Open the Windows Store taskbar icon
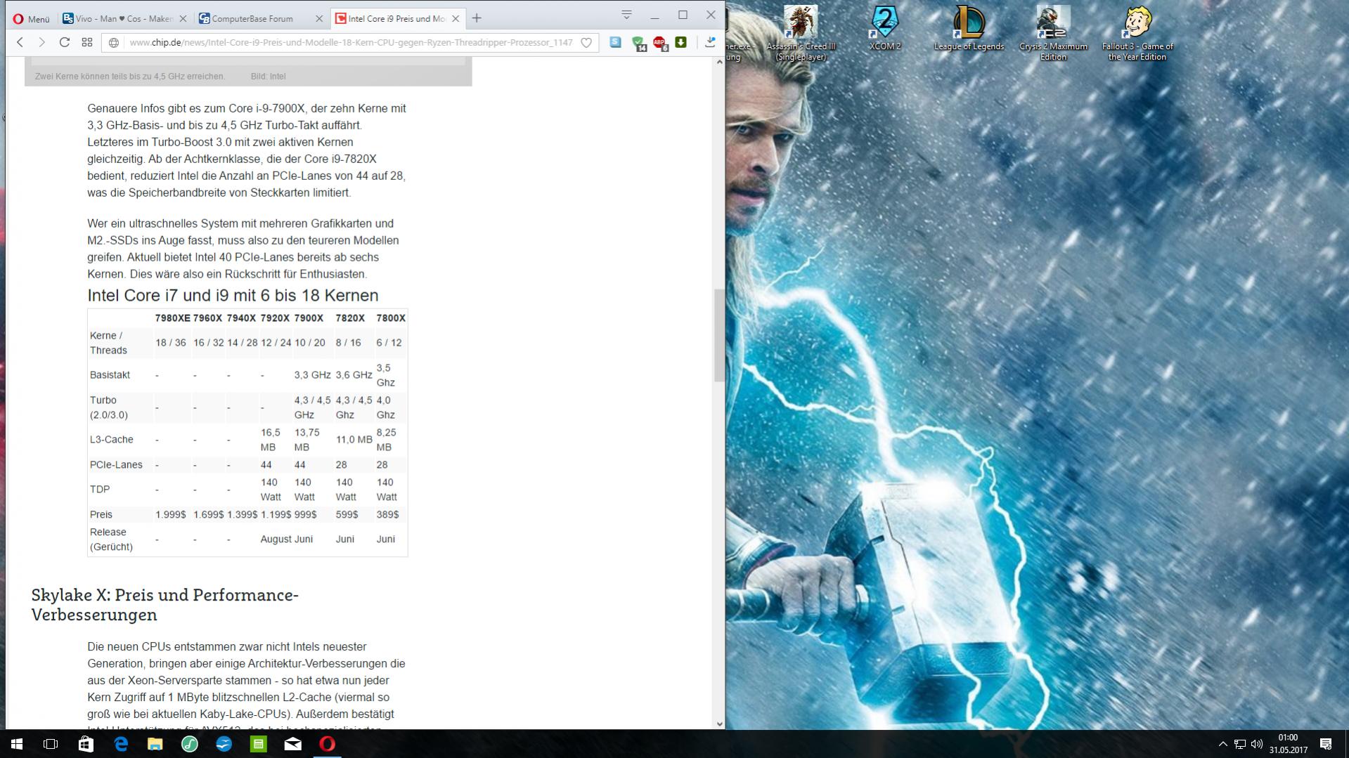Viewport: 1349px width, 758px height. (x=86, y=744)
